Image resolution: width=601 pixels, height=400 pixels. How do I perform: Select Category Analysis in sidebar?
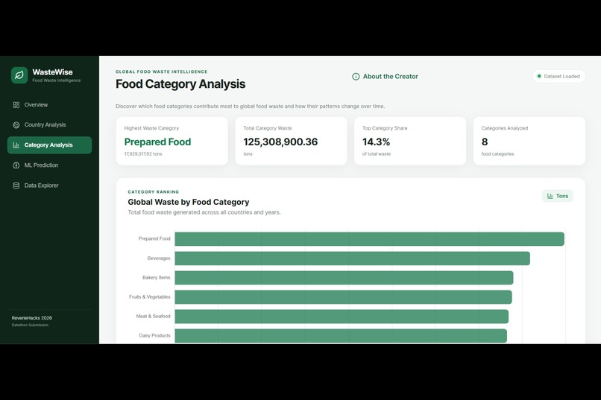pyautogui.click(x=49, y=145)
